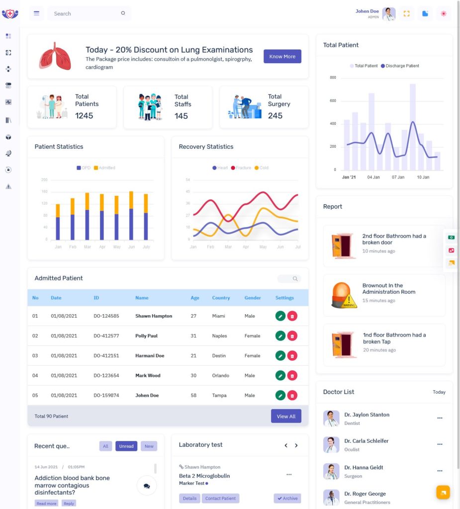Delete Polly Paul with the red trash icon
The image size is (460, 509).
[x=293, y=336]
